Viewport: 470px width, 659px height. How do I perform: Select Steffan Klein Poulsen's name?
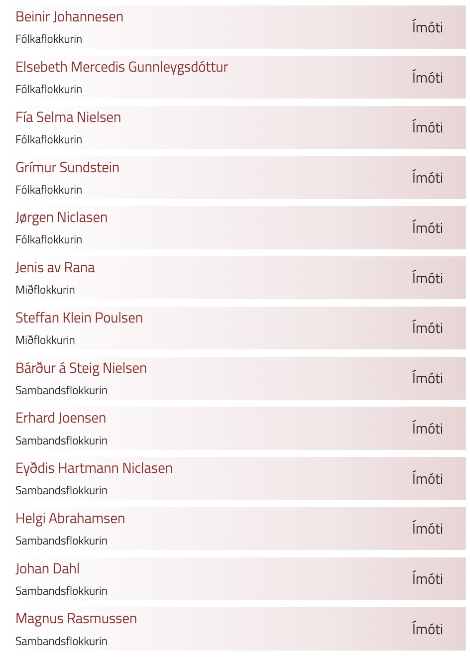click(x=79, y=318)
